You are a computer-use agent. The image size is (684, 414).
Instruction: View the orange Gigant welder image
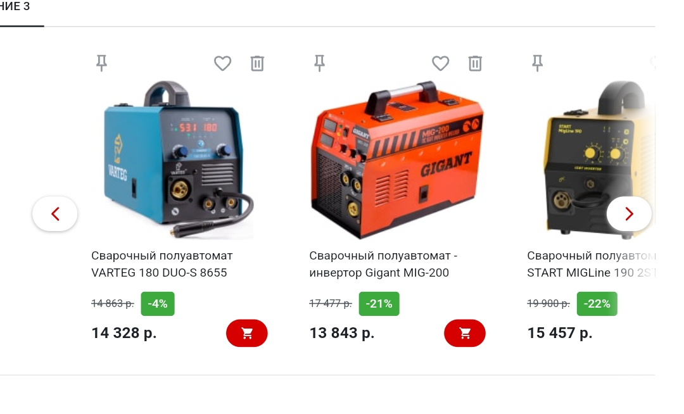point(397,160)
